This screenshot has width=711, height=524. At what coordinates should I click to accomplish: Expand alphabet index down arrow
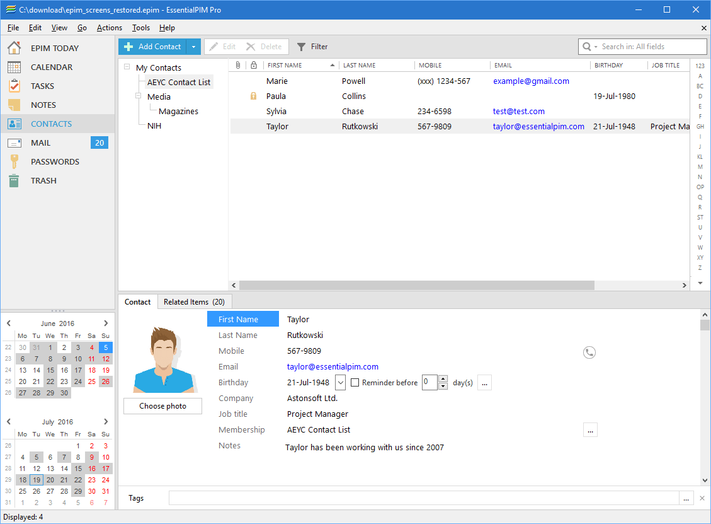(700, 283)
